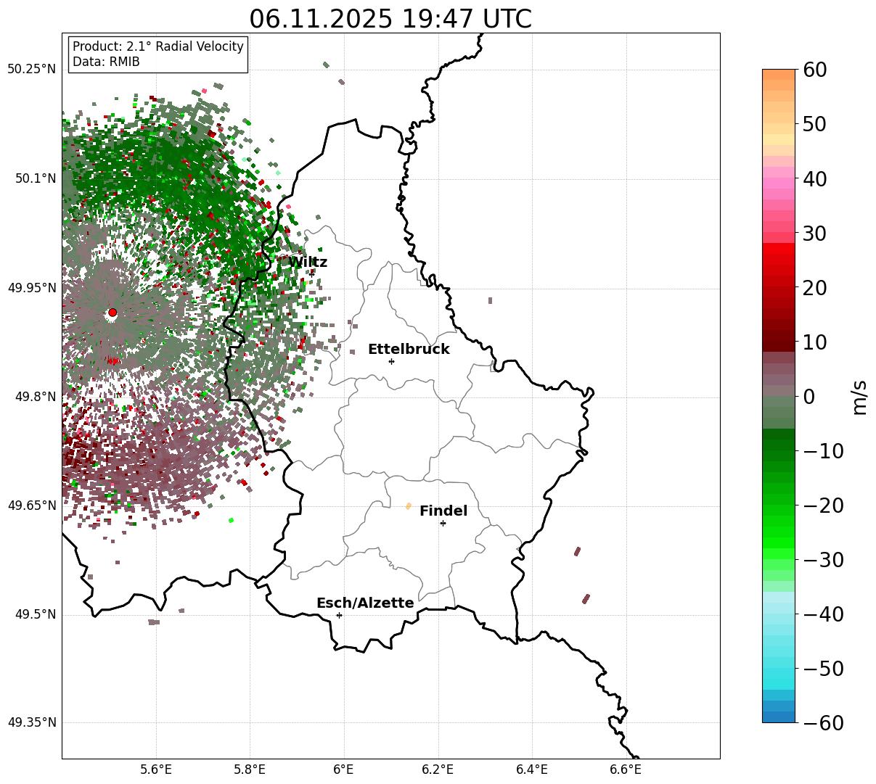
Task: Click the colorbar 30 tick label
Action: 816,234
